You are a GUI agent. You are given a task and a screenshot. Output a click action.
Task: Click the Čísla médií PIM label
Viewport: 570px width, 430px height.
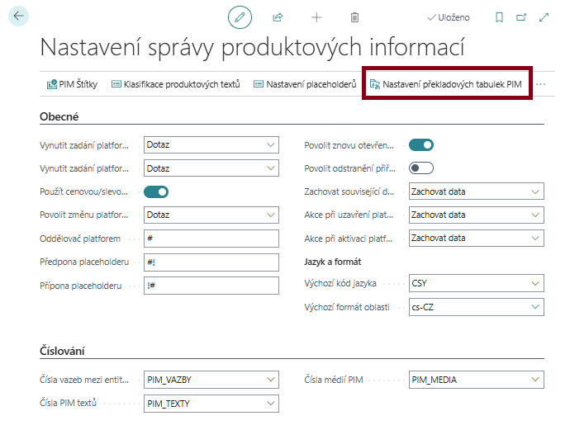pyautogui.click(x=334, y=380)
